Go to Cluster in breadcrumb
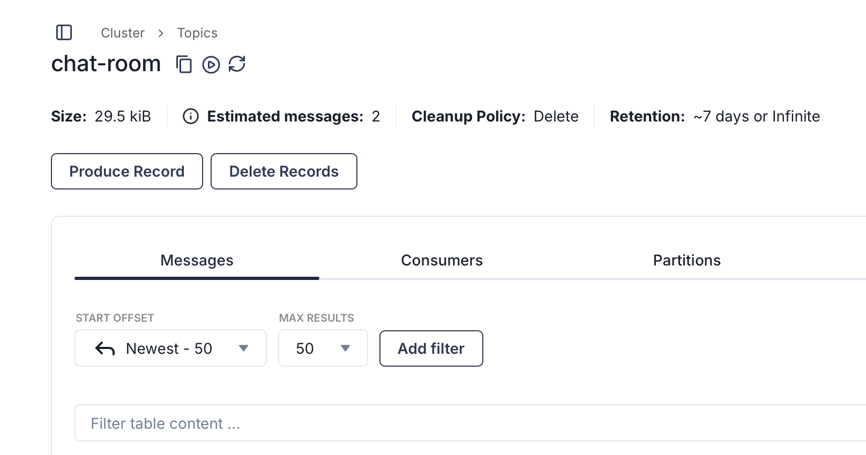The width and height of the screenshot is (866, 455). tap(123, 33)
